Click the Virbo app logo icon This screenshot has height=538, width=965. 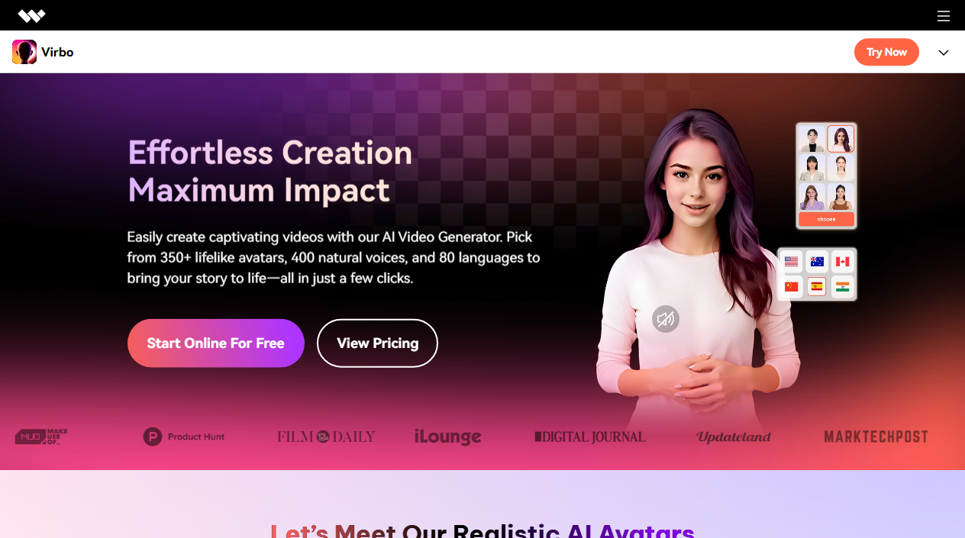[x=24, y=52]
